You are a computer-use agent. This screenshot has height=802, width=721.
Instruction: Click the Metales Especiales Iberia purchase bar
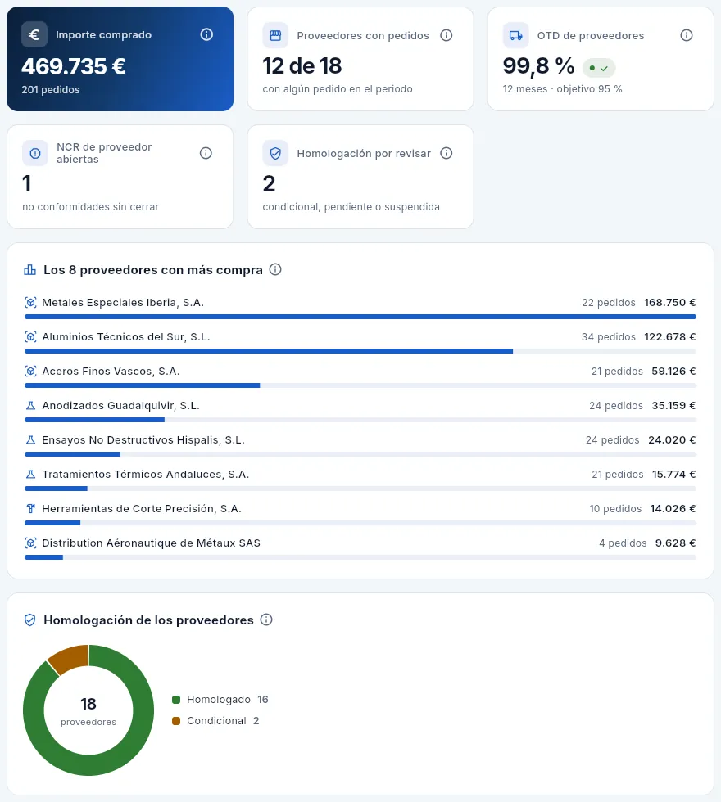point(360,317)
